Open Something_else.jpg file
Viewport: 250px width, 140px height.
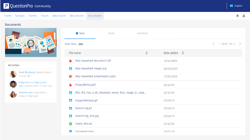coord(87,116)
